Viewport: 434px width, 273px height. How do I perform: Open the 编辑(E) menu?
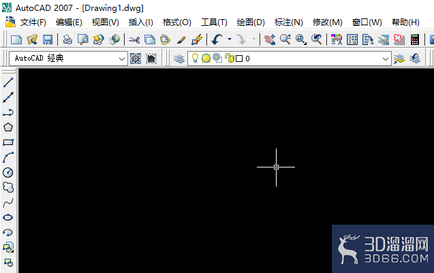69,22
